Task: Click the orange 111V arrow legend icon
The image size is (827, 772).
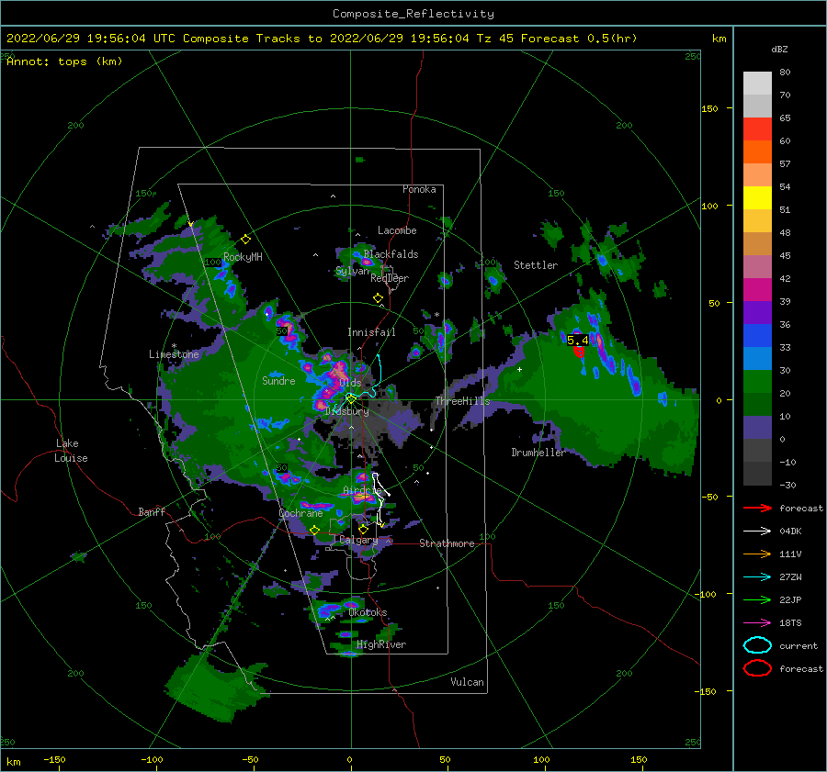Action: [x=757, y=554]
